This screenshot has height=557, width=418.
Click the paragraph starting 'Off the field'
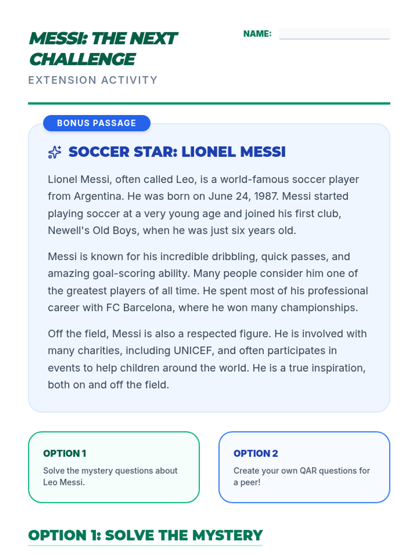click(207, 359)
